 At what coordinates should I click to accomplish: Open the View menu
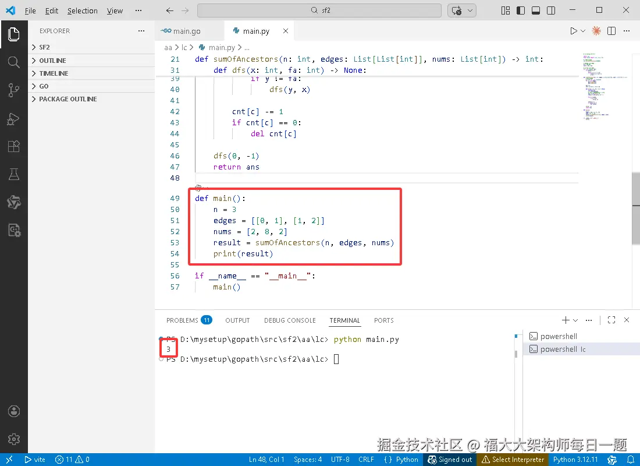(x=115, y=10)
